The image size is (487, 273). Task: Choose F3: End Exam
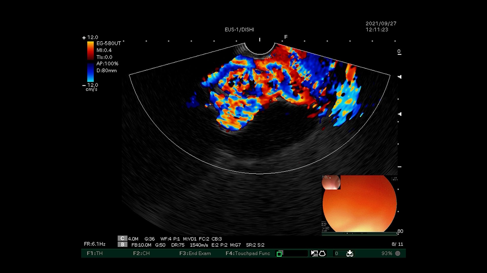(x=195, y=253)
